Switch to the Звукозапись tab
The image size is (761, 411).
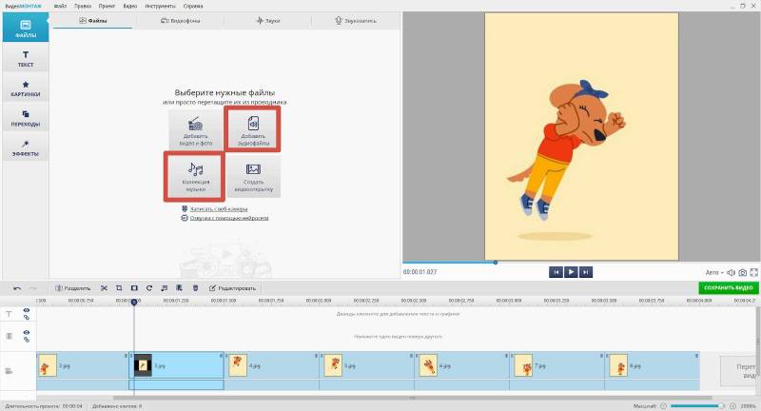[x=355, y=20]
